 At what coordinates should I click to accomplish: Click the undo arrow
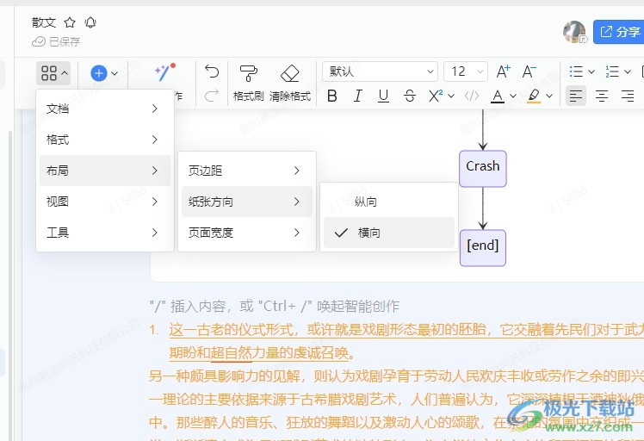pos(212,71)
